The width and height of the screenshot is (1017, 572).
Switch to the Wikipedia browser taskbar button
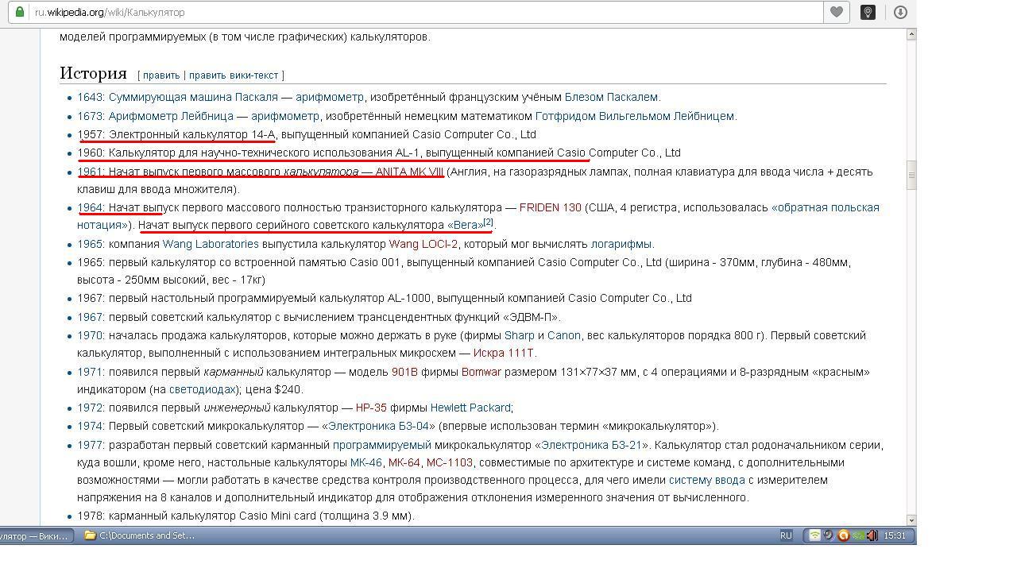[36, 535]
